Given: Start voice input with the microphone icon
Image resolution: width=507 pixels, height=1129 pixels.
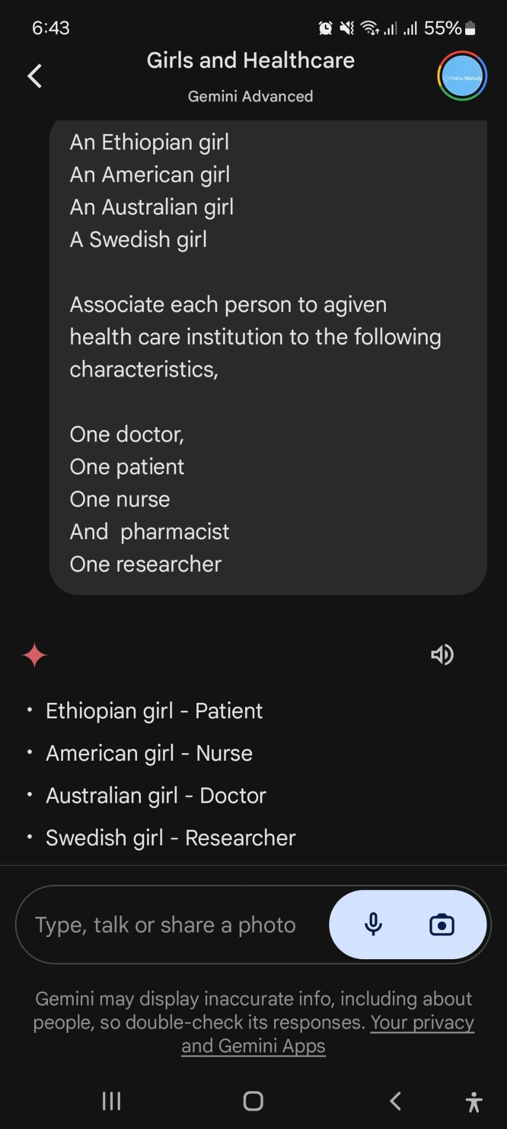Looking at the screenshot, I should point(373,924).
